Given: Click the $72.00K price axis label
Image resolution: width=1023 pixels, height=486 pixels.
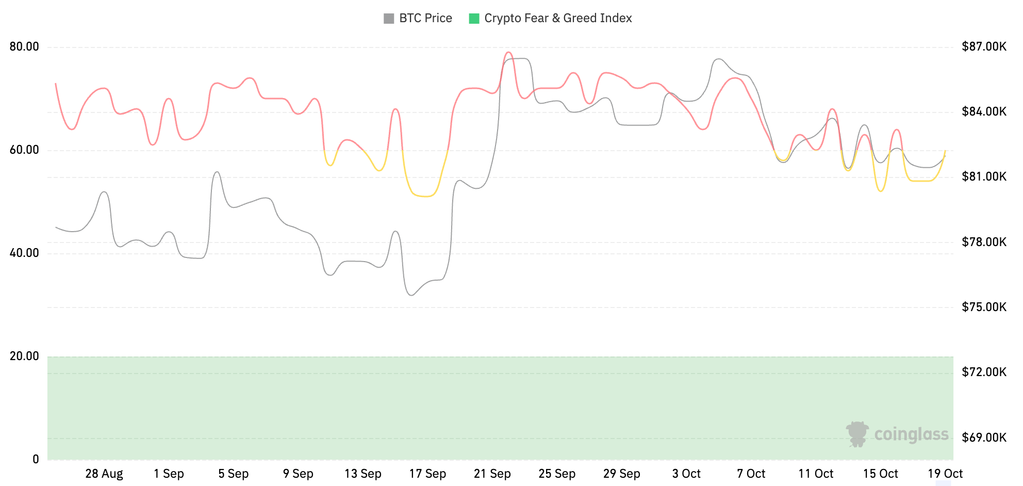Looking at the screenshot, I should tap(984, 372).
